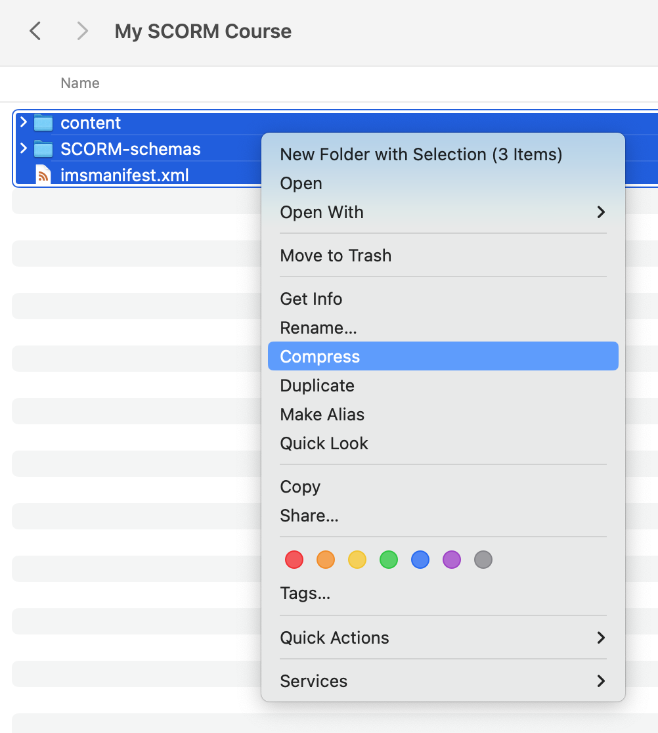Click the content folder icon
Image resolution: width=658 pixels, height=733 pixels.
pyautogui.click(x=42, y=122)
